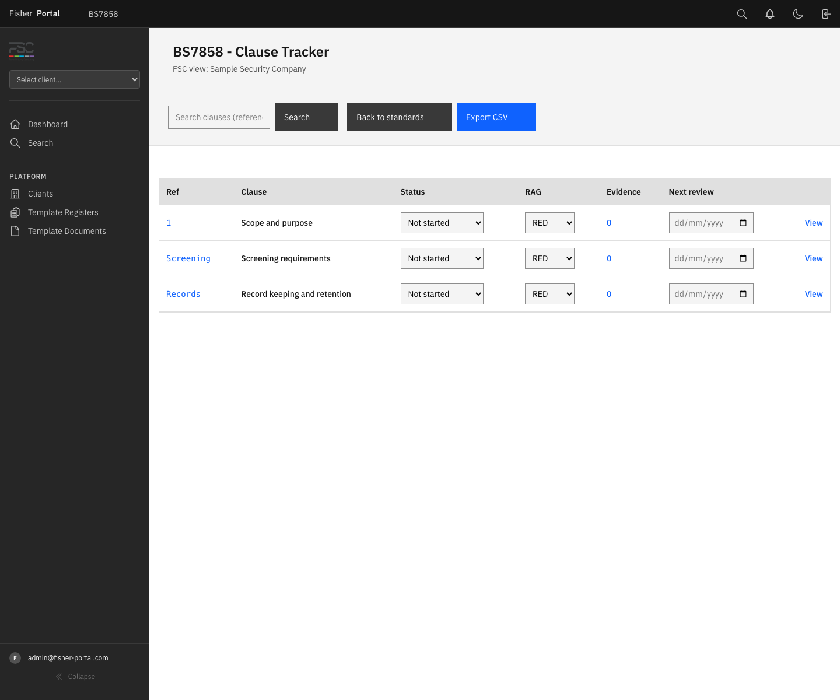Open the Screening clause reference link
This screenshot has width=840, height=700.
click(188, 258)
